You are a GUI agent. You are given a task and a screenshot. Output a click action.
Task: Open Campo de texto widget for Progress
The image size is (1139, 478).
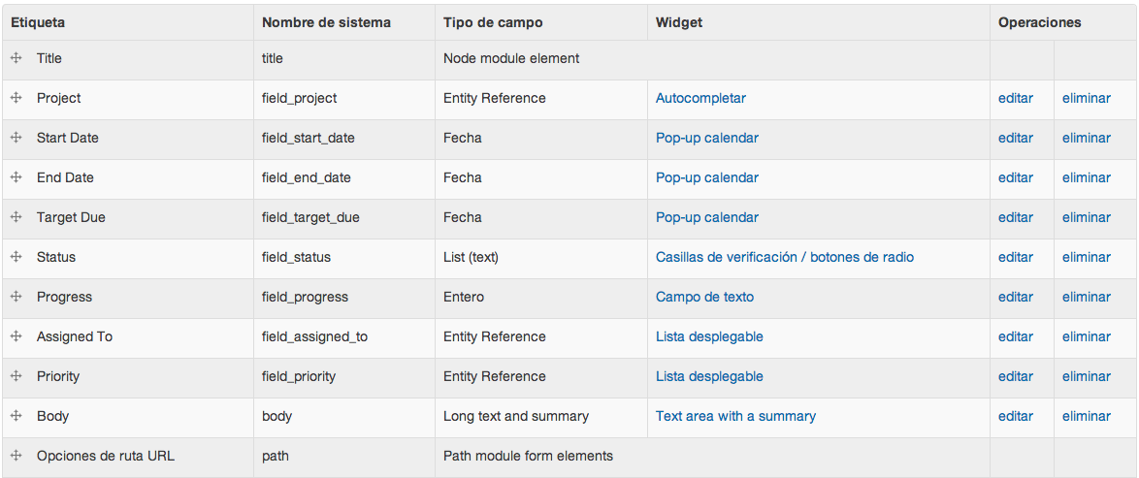click(704, 297)
